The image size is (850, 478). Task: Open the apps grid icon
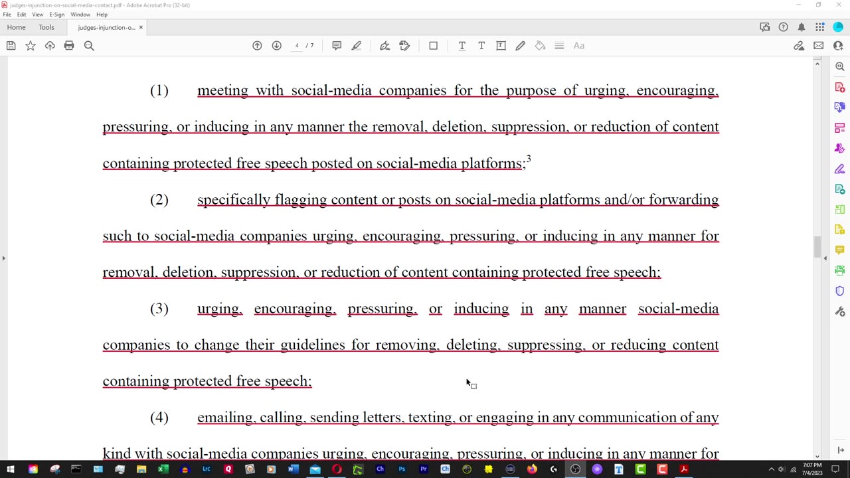tap(820, 27)
